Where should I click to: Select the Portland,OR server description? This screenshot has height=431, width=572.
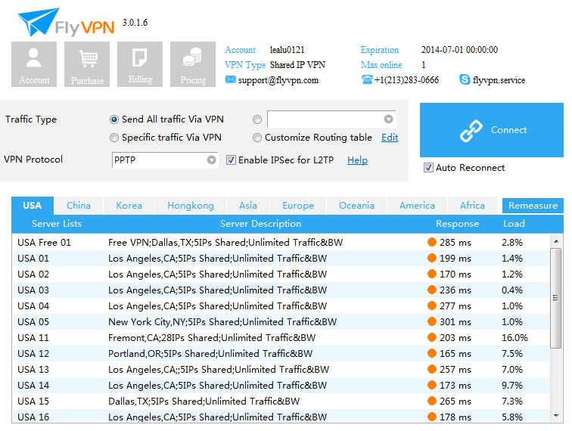point(210,353)
